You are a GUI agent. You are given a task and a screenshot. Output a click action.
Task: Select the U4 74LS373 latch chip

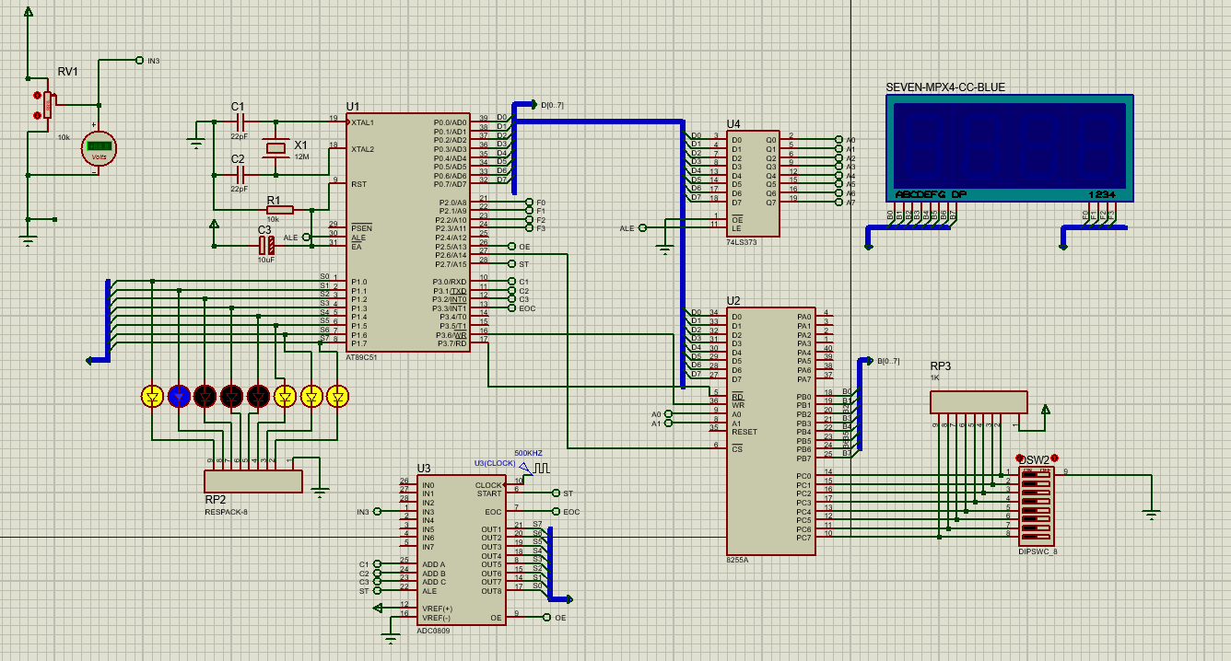[753, 183]
